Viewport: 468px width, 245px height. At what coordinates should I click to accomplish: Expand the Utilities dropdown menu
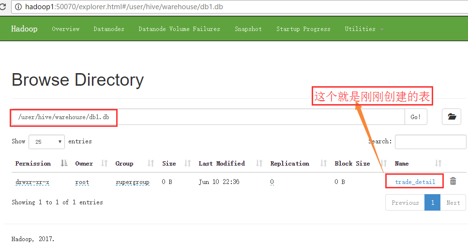364,29
